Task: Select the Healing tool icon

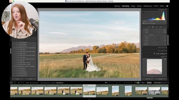Action: pos(153,27)
